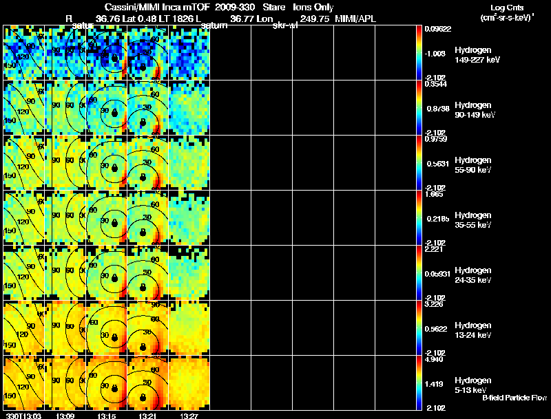This screenshot has height=419, width=551.
Task: Click the '13:09' time label
Action: click(65, 416)
